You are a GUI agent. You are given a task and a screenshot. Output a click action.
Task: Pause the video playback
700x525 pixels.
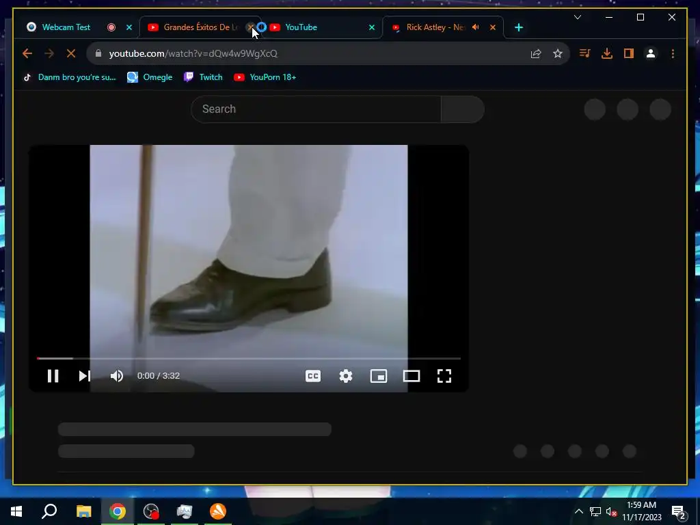[x=53, y=376]
